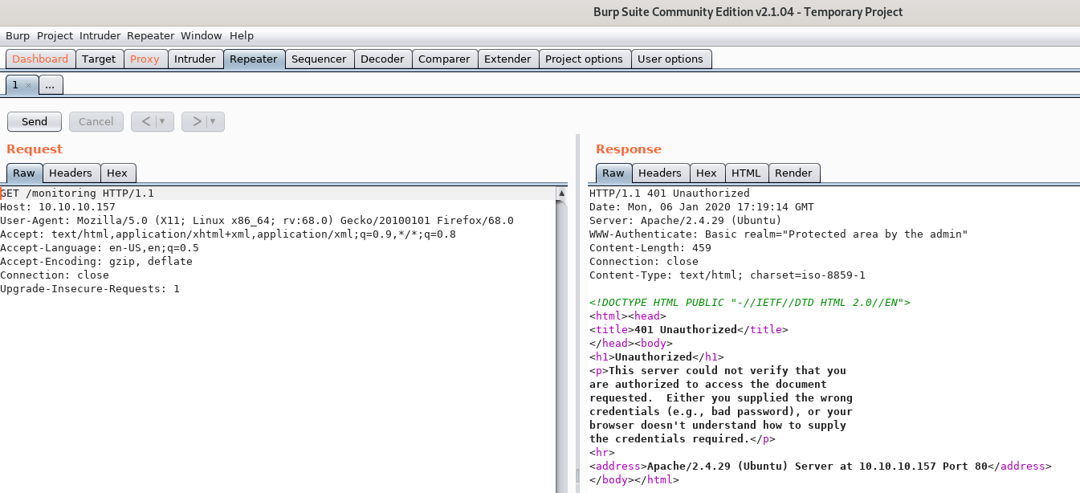1080x493 pixels.
Task: Click the 'Date: Mon, 06 Jan 2020' response header
Action: 702,207
